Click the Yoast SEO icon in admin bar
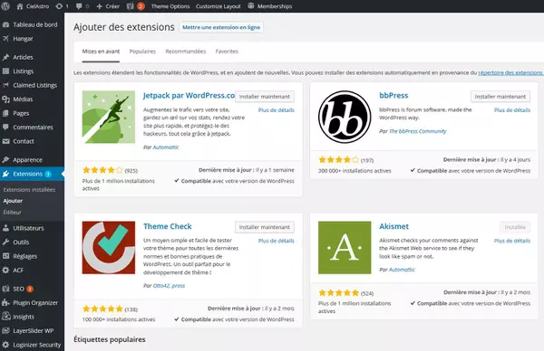This screenshot has width=544, height=351. [130, 6]
